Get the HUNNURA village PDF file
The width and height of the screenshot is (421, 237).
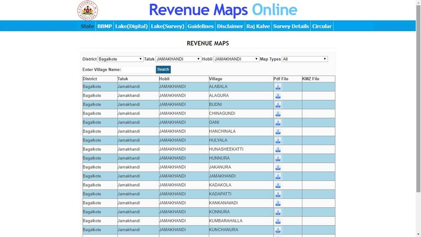(278, 158)
